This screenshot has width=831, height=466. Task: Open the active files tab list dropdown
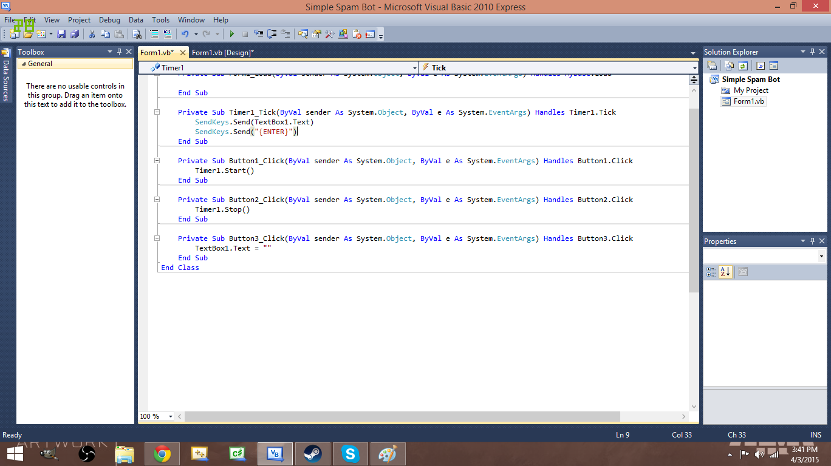(x=693, y=53)
